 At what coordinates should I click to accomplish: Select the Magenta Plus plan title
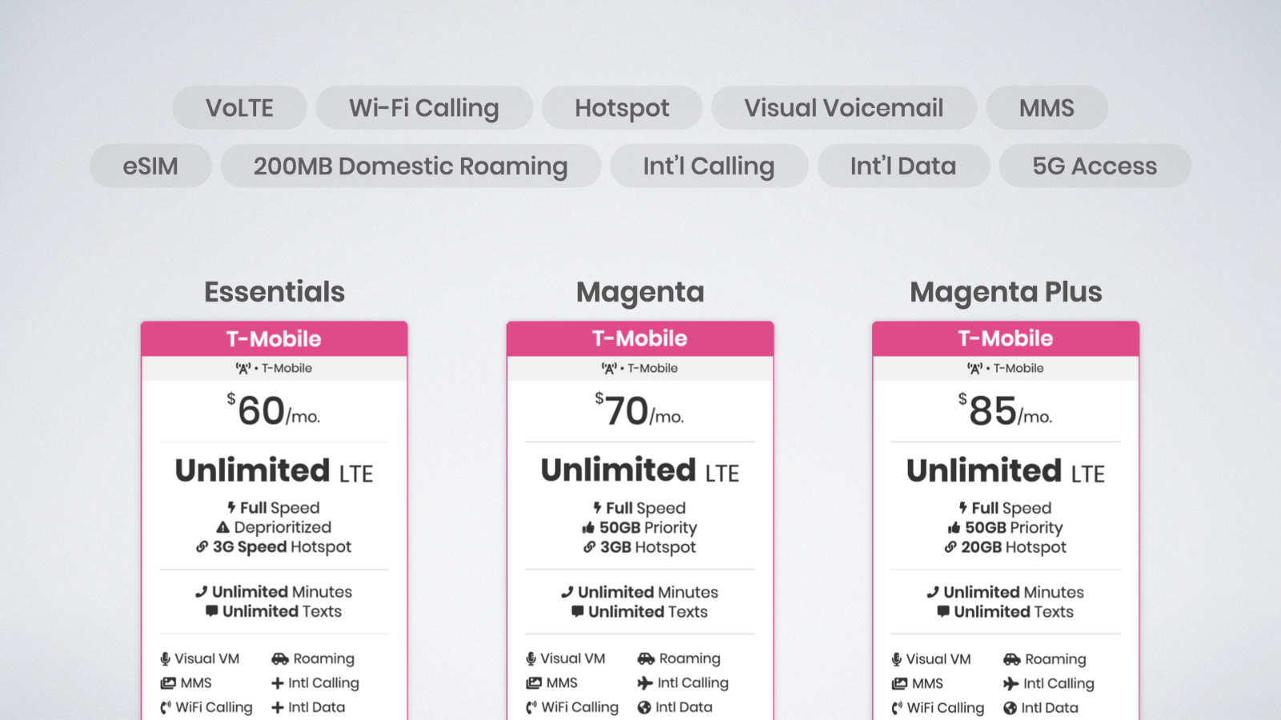1005,292
